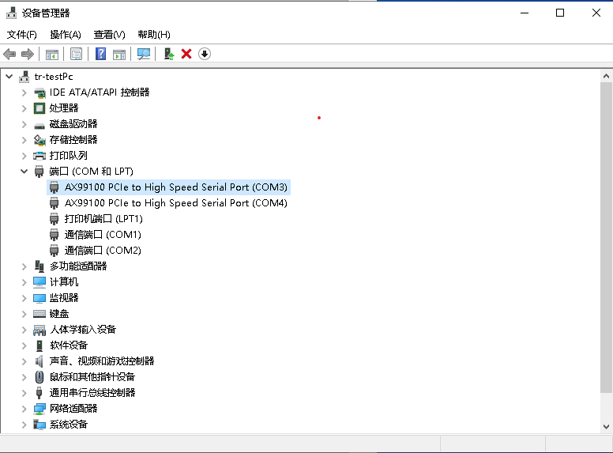Minimize the 设备管理器 window
This screenshot has height=453, width=613.
(525, 13)
